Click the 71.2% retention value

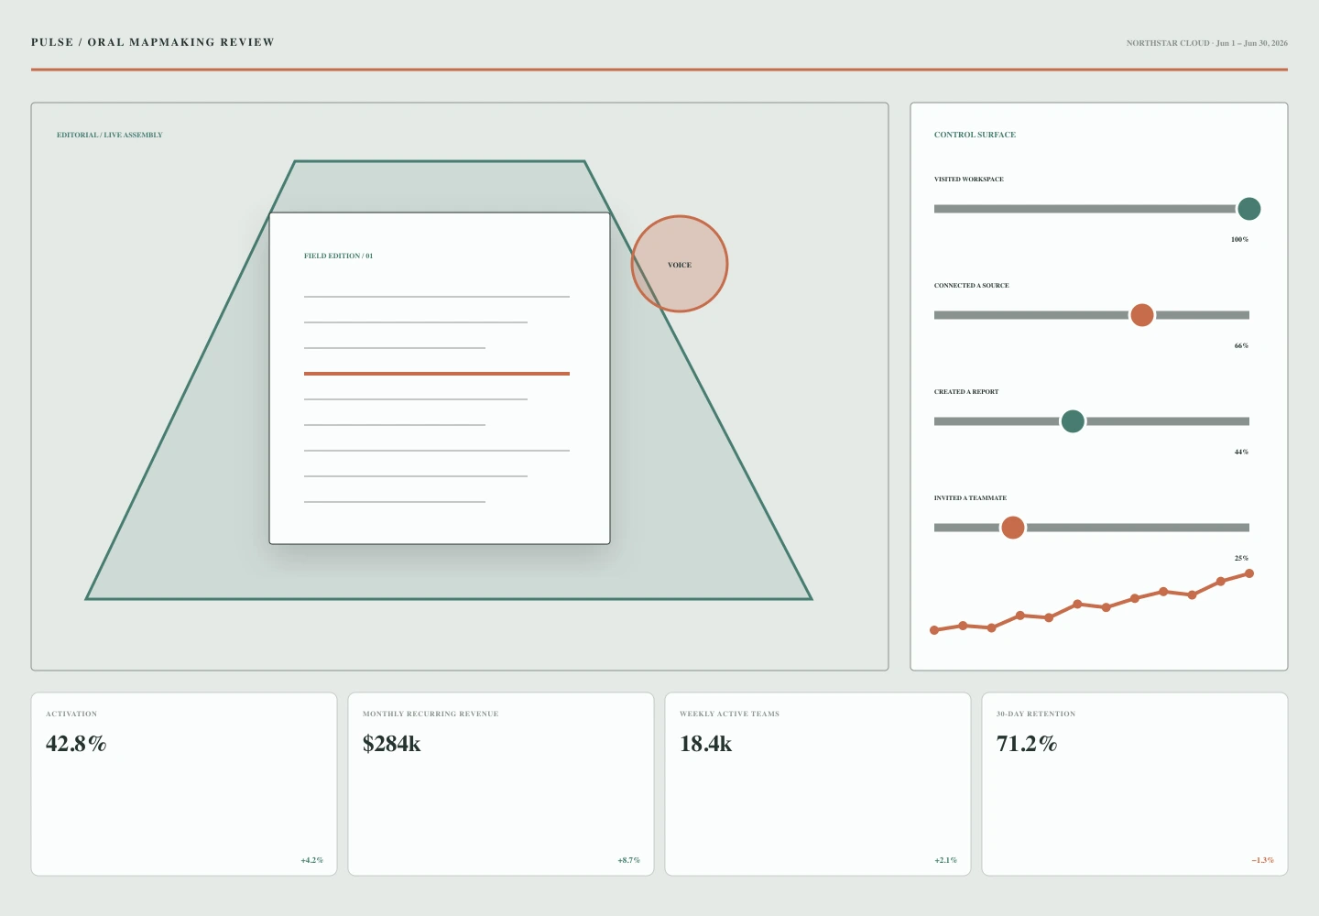click(1027, 744)
